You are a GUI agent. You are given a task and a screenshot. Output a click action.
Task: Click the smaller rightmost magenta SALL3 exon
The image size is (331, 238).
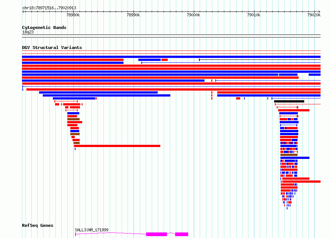coord(181,234)
